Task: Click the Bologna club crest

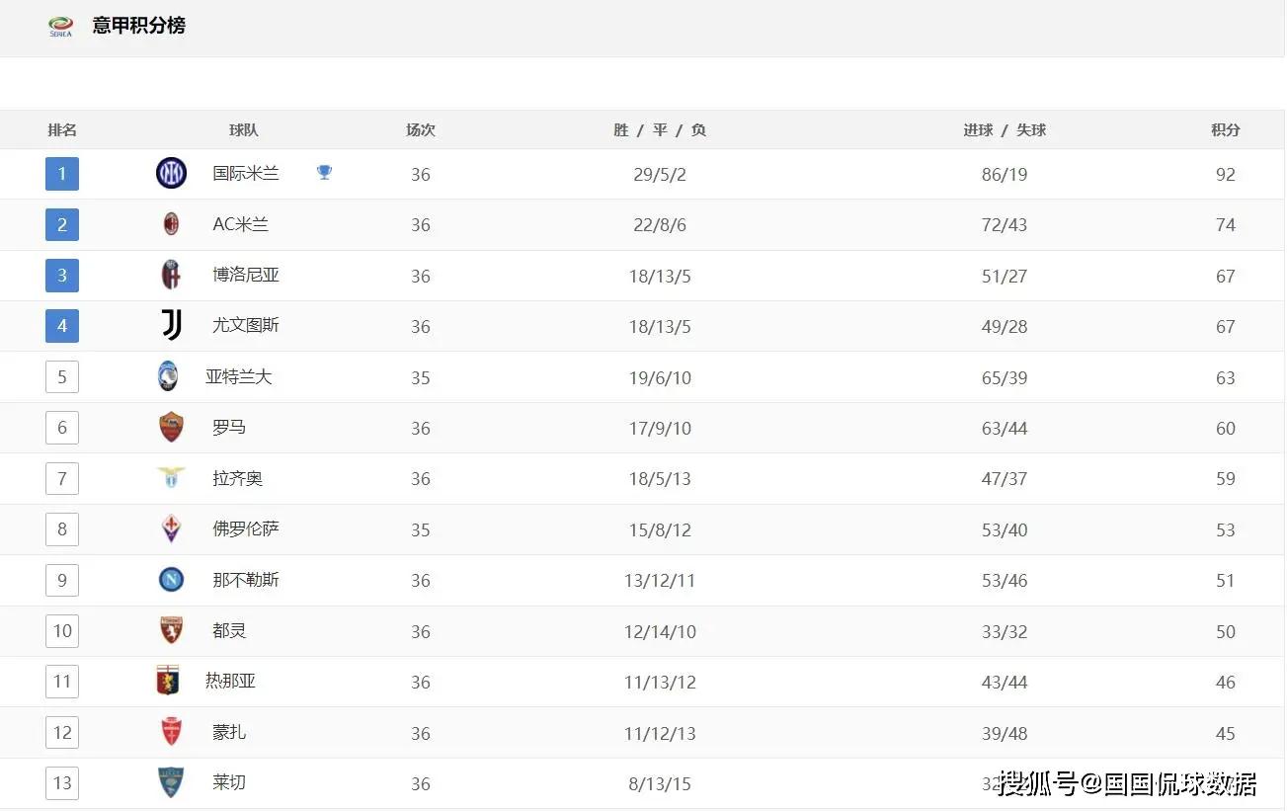Action: point(171,276)
